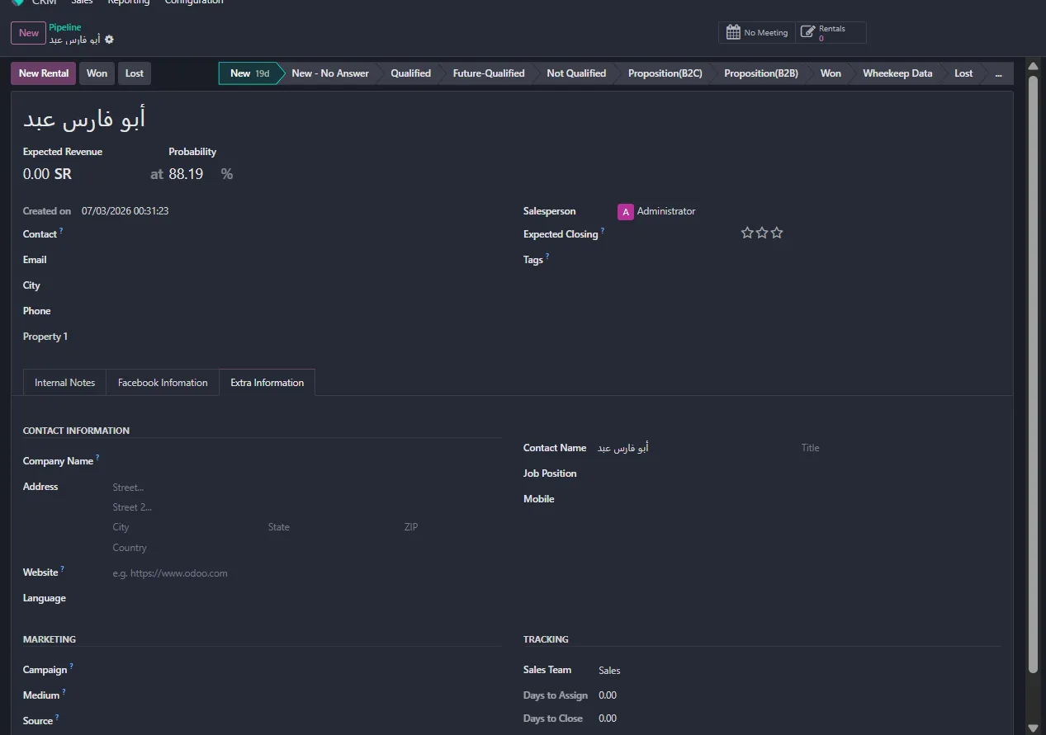Click the Street address input field
The image size is (1046, 735).
coord(306,488)
